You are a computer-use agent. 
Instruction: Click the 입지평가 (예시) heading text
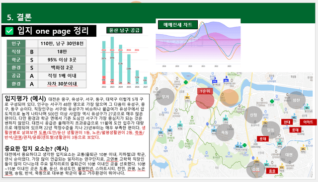tap(25, 99)
